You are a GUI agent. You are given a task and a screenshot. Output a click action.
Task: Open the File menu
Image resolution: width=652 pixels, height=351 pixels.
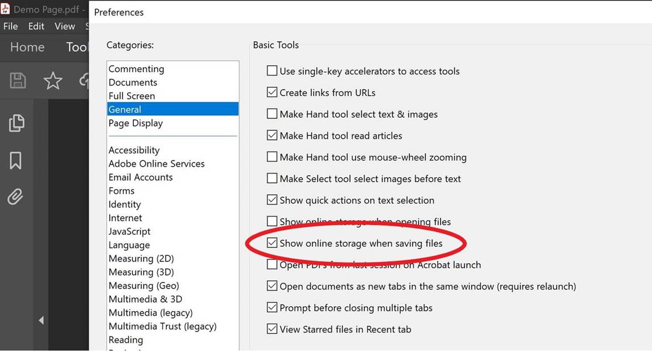[11, 26]
